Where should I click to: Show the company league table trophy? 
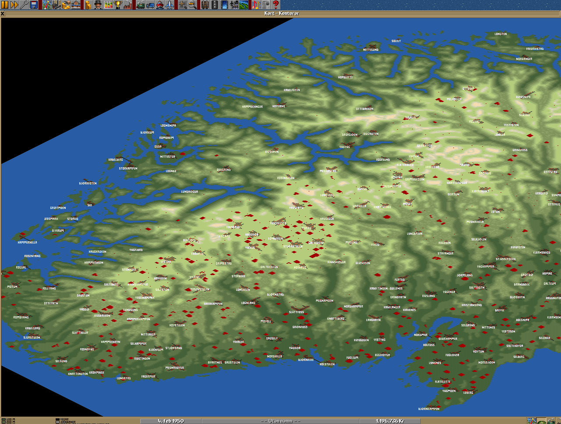tap(117, 5)
